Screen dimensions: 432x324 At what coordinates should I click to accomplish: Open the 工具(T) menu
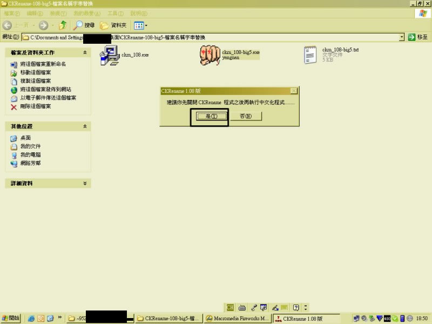pyautogui.click(x=116, y=13)
